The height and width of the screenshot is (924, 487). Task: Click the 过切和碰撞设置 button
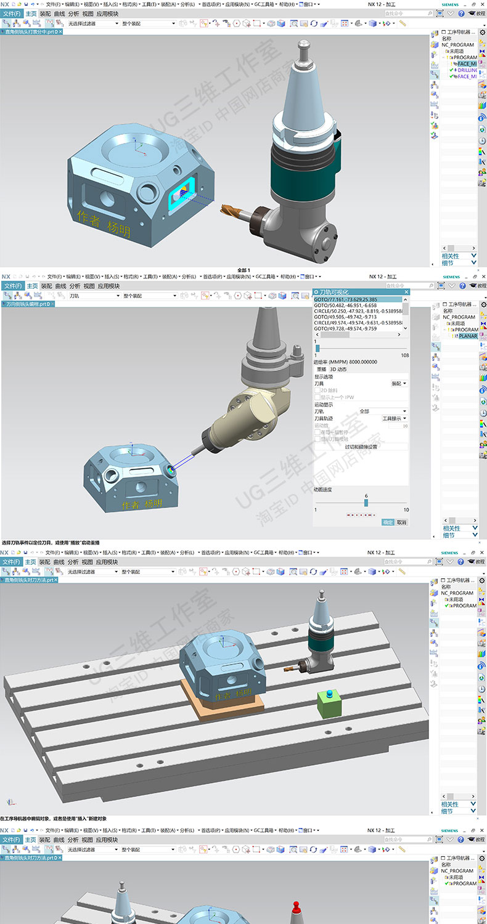(361, 447)
